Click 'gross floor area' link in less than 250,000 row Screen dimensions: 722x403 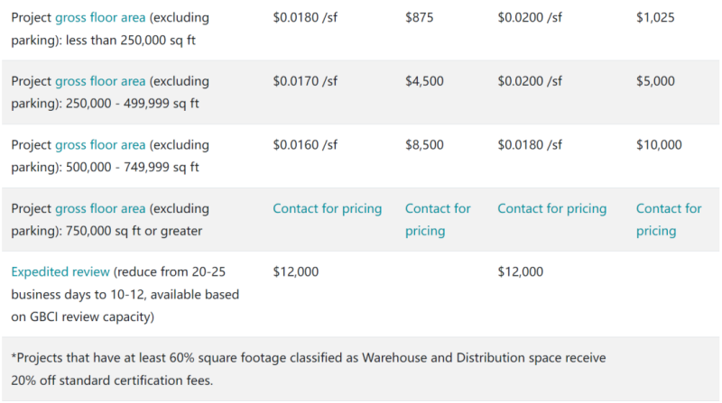click(x=100, y=17)
